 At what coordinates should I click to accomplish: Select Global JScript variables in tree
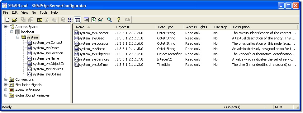[32, 95]
